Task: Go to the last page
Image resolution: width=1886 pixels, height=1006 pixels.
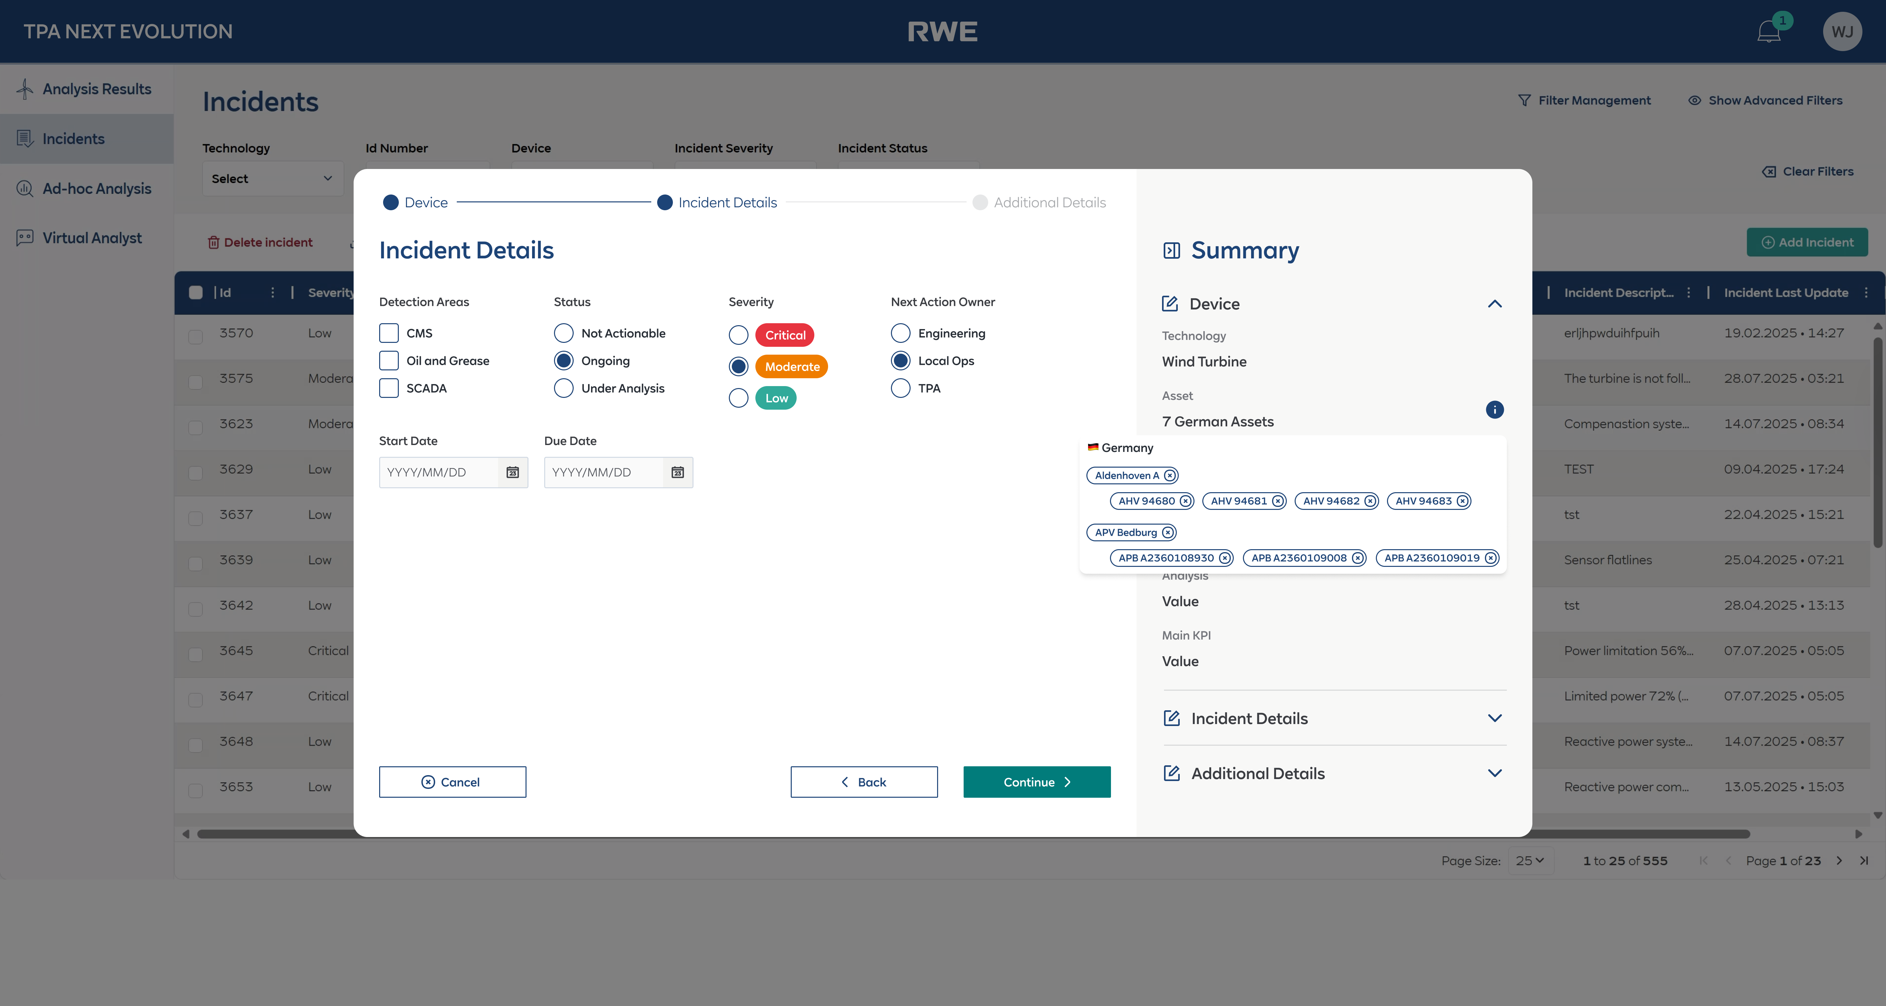Action: [x=1864, y=860]
